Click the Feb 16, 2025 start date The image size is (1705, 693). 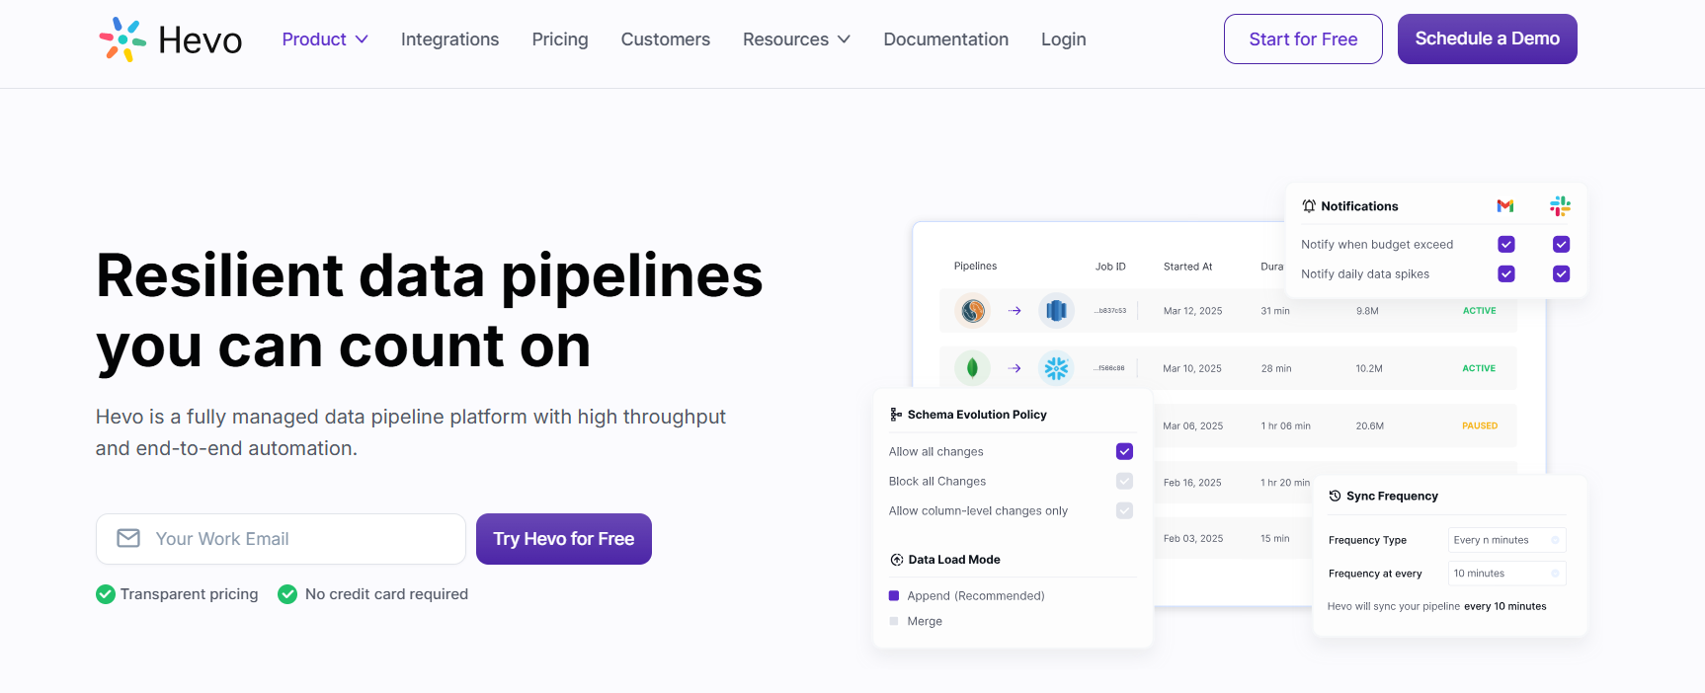[1192, 483]
